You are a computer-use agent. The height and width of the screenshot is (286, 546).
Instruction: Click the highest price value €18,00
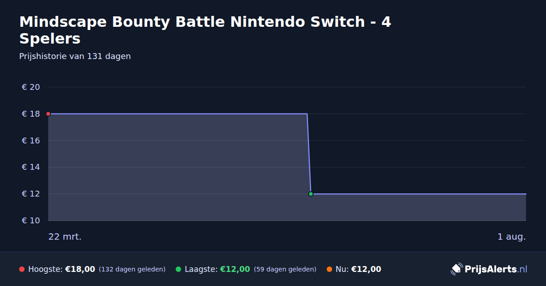(80, 269)
